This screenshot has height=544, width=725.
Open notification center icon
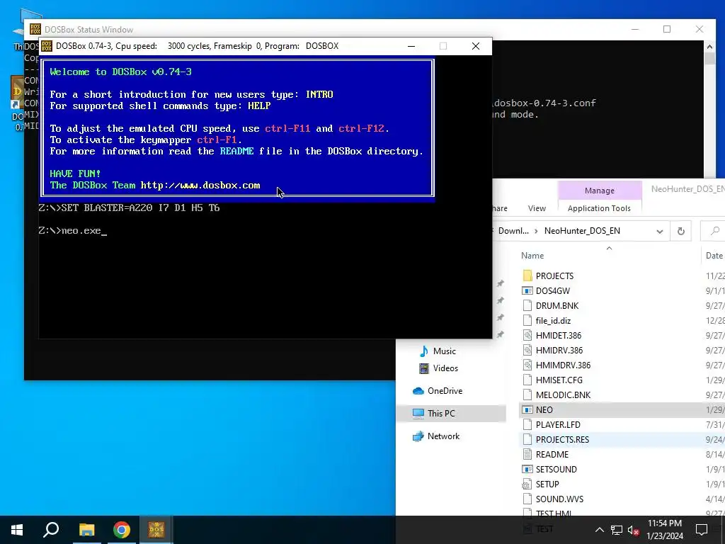(702, 530)
